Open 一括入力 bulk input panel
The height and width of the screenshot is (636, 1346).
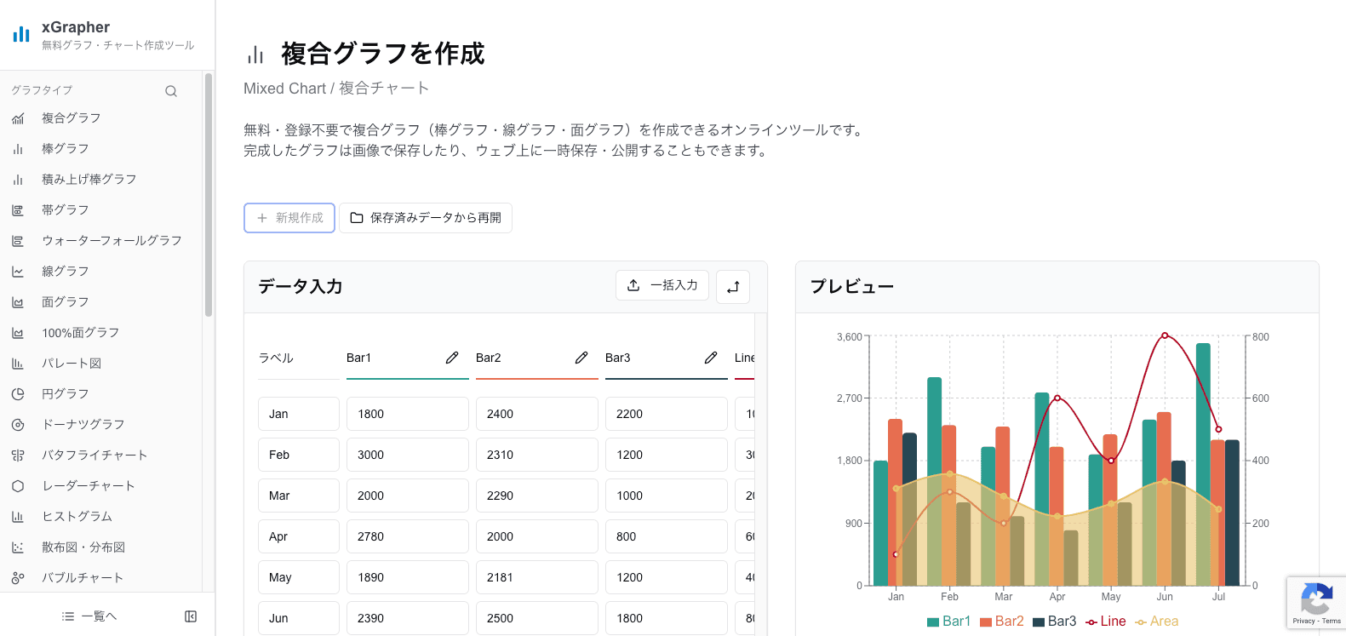662,285
